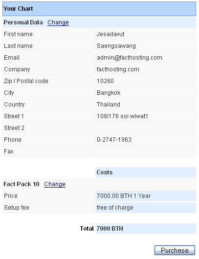
Task: Click the total amount 7000 BTH
Action: pos(110,229)
